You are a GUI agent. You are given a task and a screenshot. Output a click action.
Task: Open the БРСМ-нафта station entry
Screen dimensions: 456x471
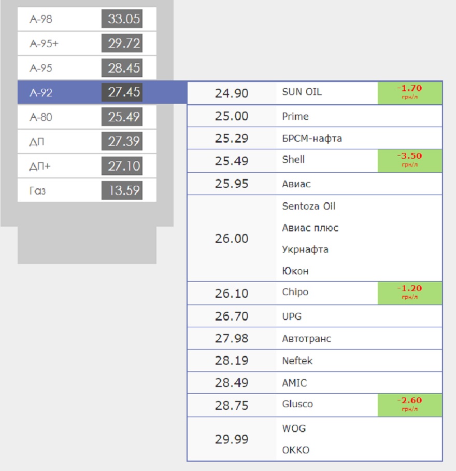(312, 138)
